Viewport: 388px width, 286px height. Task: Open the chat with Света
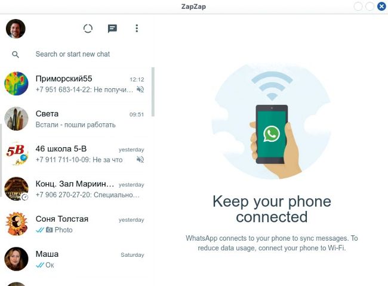point(75,119)
